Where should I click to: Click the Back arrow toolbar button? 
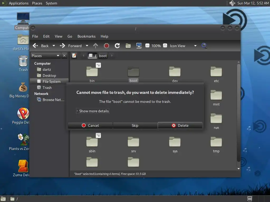40,46
